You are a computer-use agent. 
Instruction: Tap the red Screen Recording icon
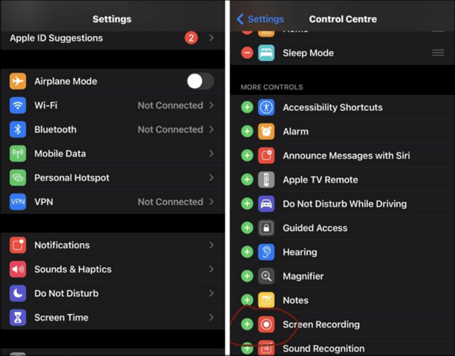tap(266, 324)
